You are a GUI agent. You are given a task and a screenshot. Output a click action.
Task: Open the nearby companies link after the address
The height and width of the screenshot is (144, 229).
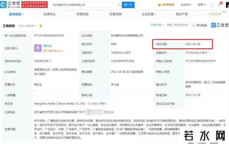click(x=109, y=112)
